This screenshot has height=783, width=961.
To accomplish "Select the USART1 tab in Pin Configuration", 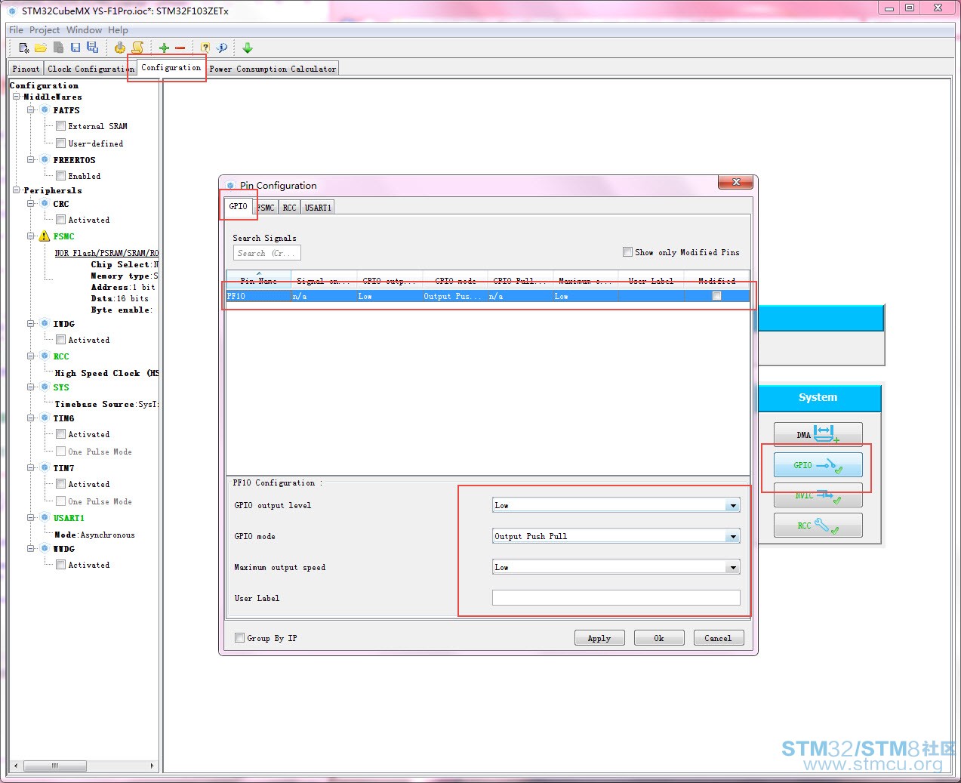I will [x=318, y=208].
